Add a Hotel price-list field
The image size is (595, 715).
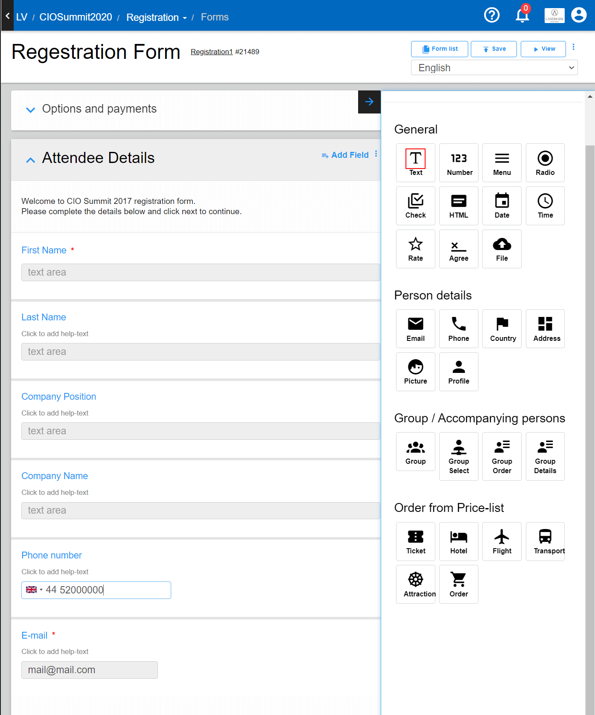point(459,541)
